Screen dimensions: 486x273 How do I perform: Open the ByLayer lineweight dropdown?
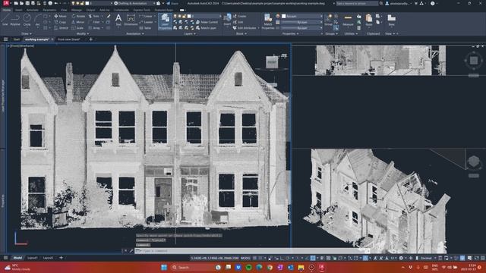[x=302, y=22]
